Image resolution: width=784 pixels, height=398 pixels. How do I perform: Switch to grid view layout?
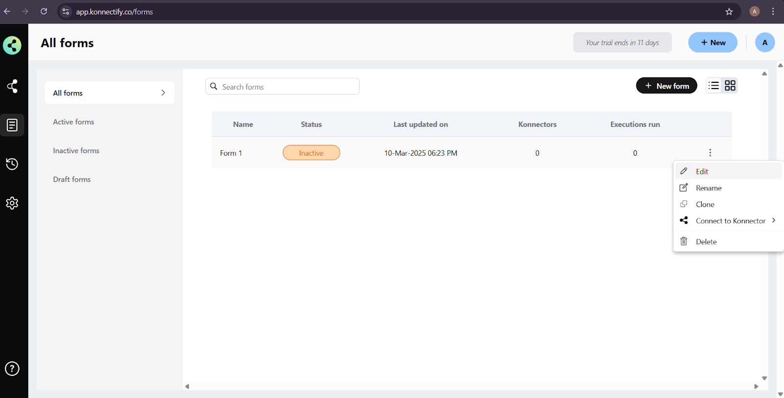coord(730,86)
